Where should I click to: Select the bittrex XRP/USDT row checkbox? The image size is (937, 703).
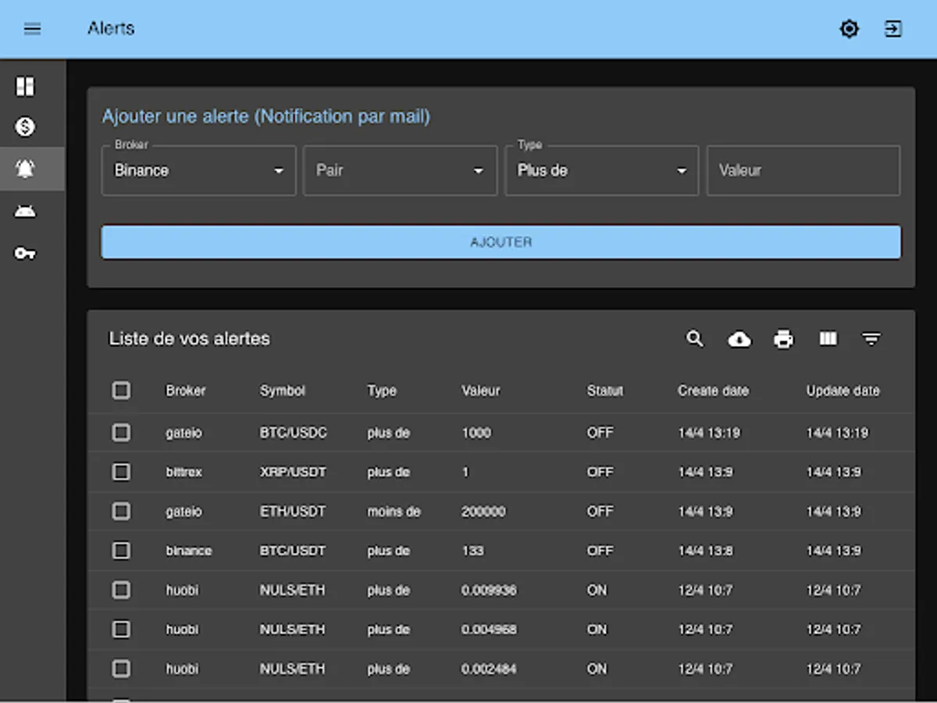tap(121, 472)
